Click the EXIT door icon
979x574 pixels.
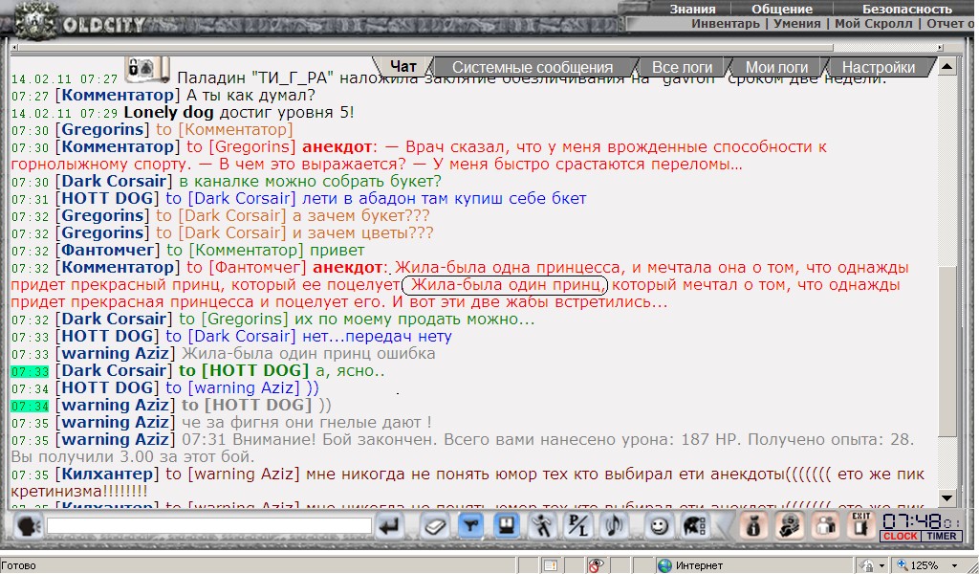[861, 526]
